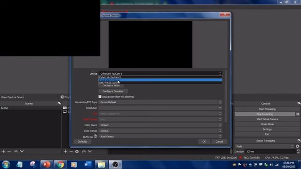The image size is (301, 169).
Task: Pop out the Scene Transitions dock
Action: coord(299,141)
